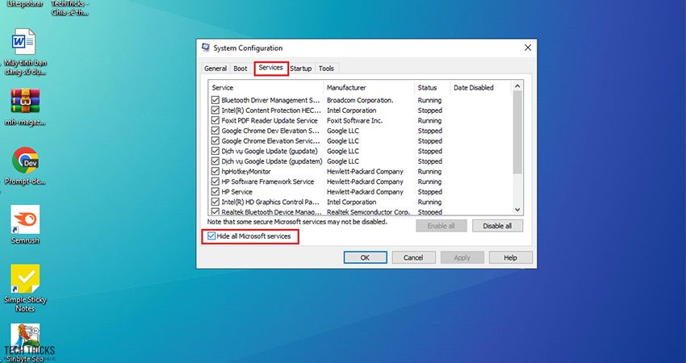Viewport: 686px width, 363px height.
Task: Click the OK button
Action: point(366,257)
